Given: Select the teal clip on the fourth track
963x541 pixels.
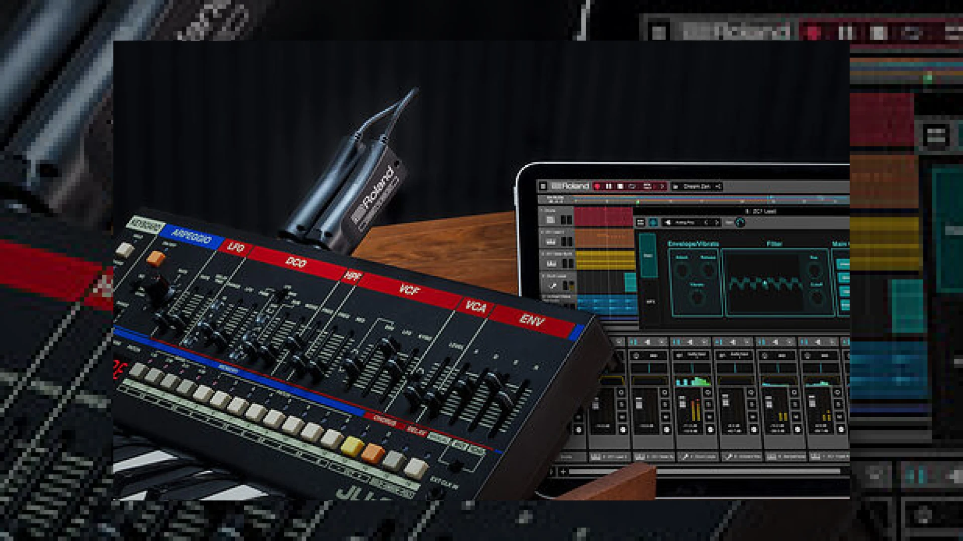Looking at the screenshot, I should (630, 282).
